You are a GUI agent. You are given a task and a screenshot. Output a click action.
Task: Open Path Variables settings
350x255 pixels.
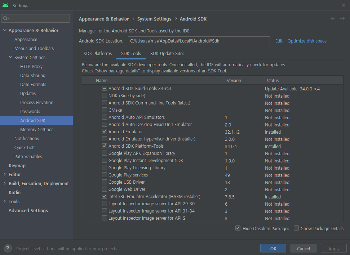coord(28,156)
